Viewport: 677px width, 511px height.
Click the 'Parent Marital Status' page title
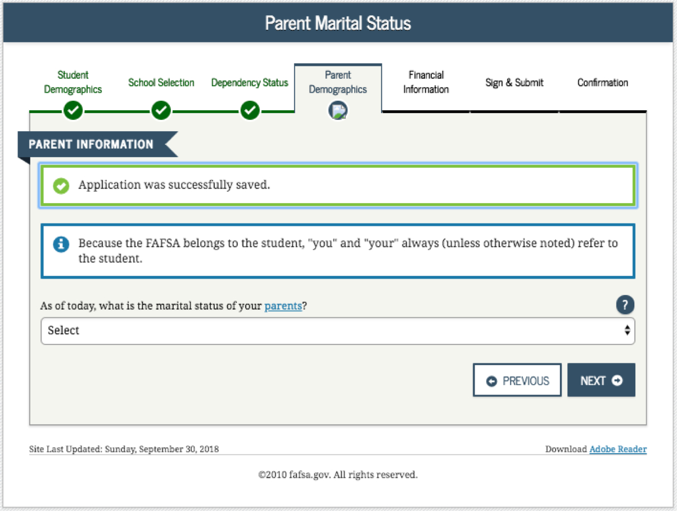[x=338, y=23]
